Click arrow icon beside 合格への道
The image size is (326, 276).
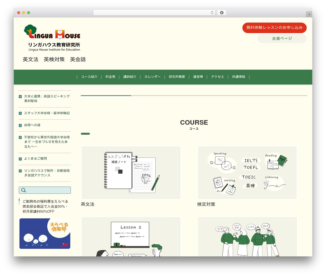tap(20, 125)
